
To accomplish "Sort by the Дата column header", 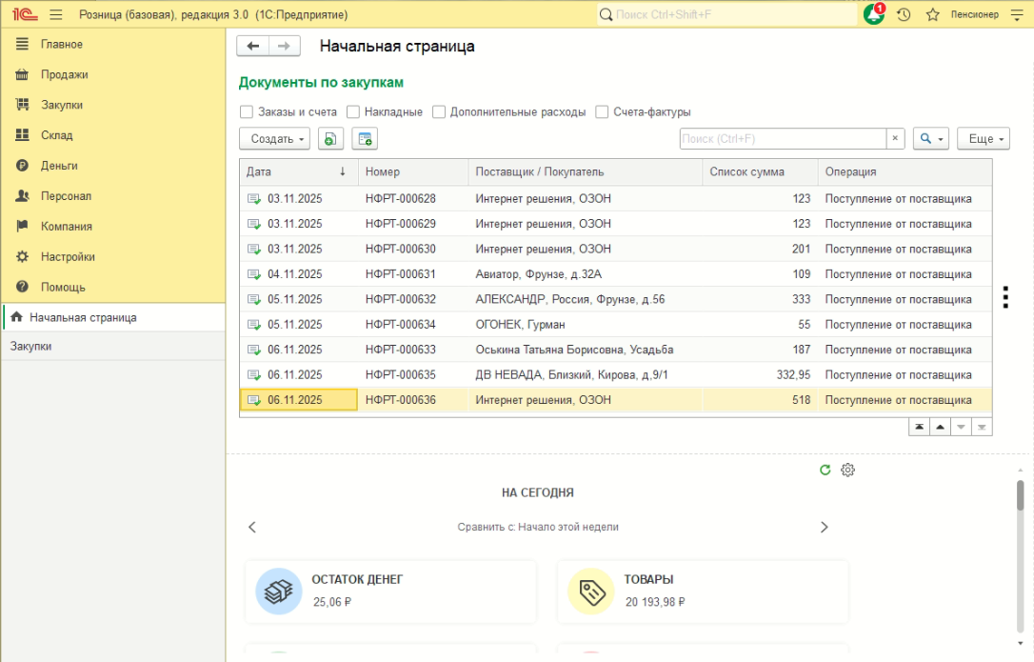I will pos(299,171).
